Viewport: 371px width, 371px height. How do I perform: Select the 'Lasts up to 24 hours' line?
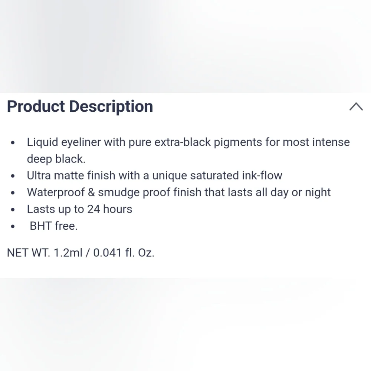pos(79,209)
